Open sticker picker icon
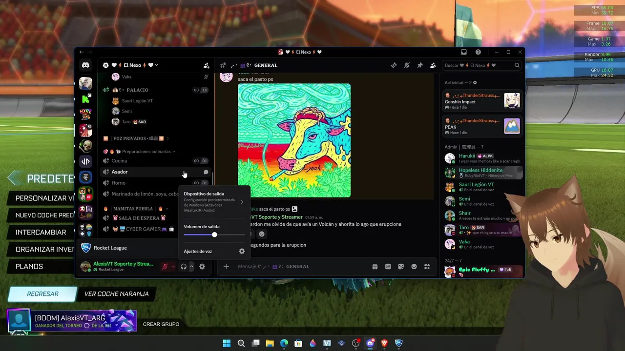The height and width of the screenshot is (351, 625). pyautogui.click(x=401, y=267)
